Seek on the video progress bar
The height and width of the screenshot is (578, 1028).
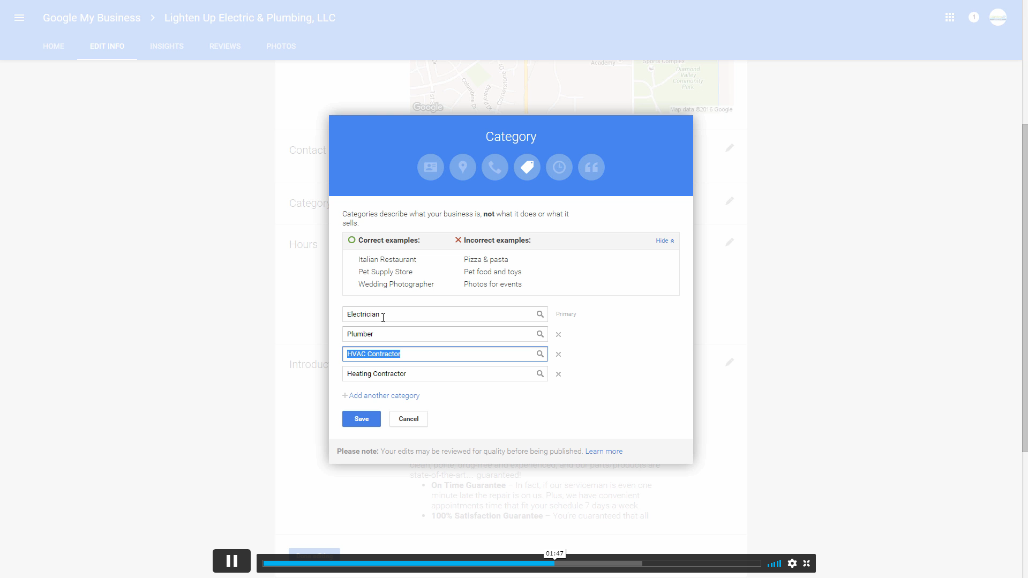(512, 563)
